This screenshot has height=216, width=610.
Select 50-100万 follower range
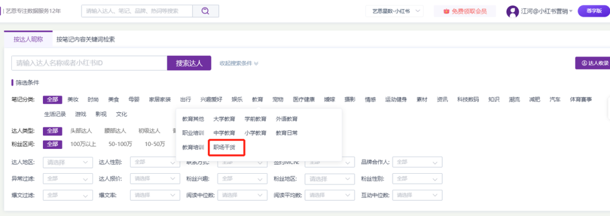120,144
